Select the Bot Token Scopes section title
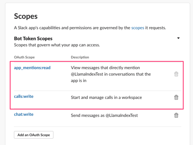 [x=33, y=39]
